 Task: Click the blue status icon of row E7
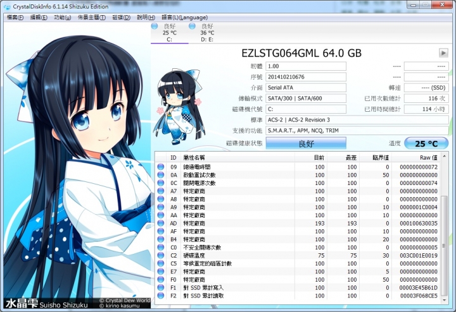(x=160, y=272)
